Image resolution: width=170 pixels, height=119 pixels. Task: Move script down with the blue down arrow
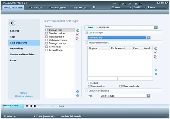tap(78, 96)
